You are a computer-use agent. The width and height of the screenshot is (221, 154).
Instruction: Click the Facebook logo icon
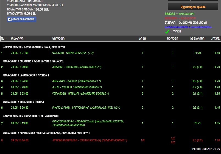click(x=10, y=19)
